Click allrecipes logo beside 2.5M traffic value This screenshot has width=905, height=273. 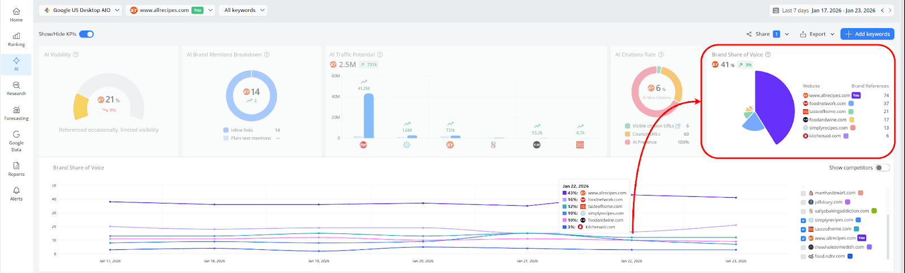tap(333, 64)
